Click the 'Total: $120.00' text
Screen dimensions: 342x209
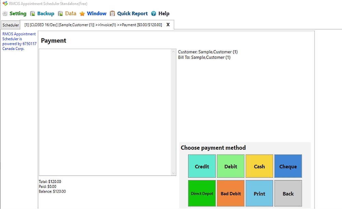[x=50, y=182]
